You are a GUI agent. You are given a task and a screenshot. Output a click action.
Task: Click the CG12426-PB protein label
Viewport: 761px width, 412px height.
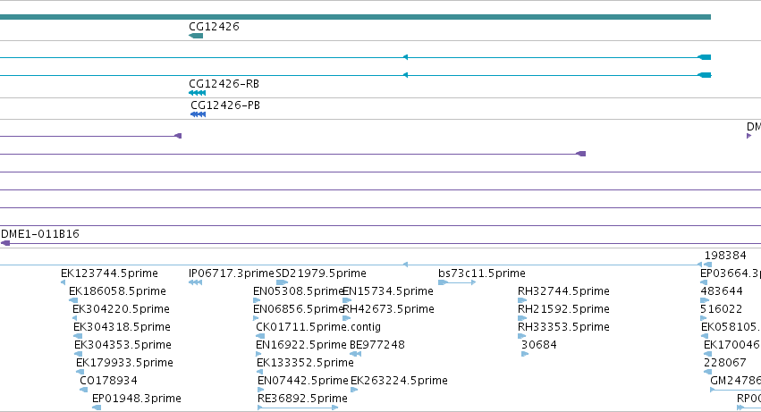pyautogui.click(x=225, y=105)
